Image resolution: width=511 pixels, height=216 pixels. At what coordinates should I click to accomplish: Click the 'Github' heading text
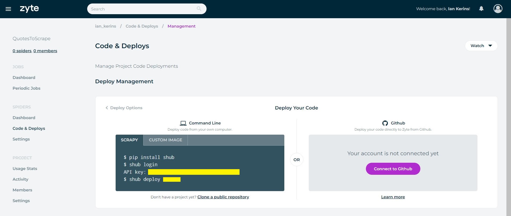click(x=398, y=123)
